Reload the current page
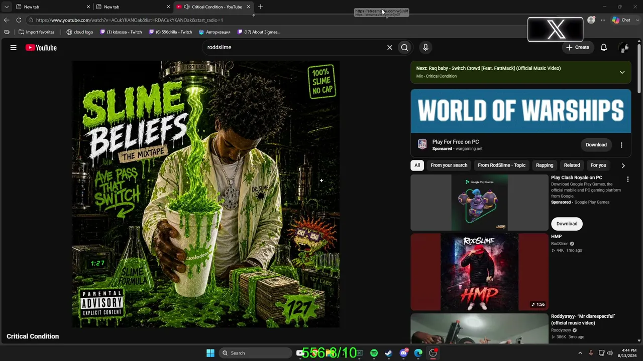This screenshot has height=361, width=643. (x=19, y=20)
